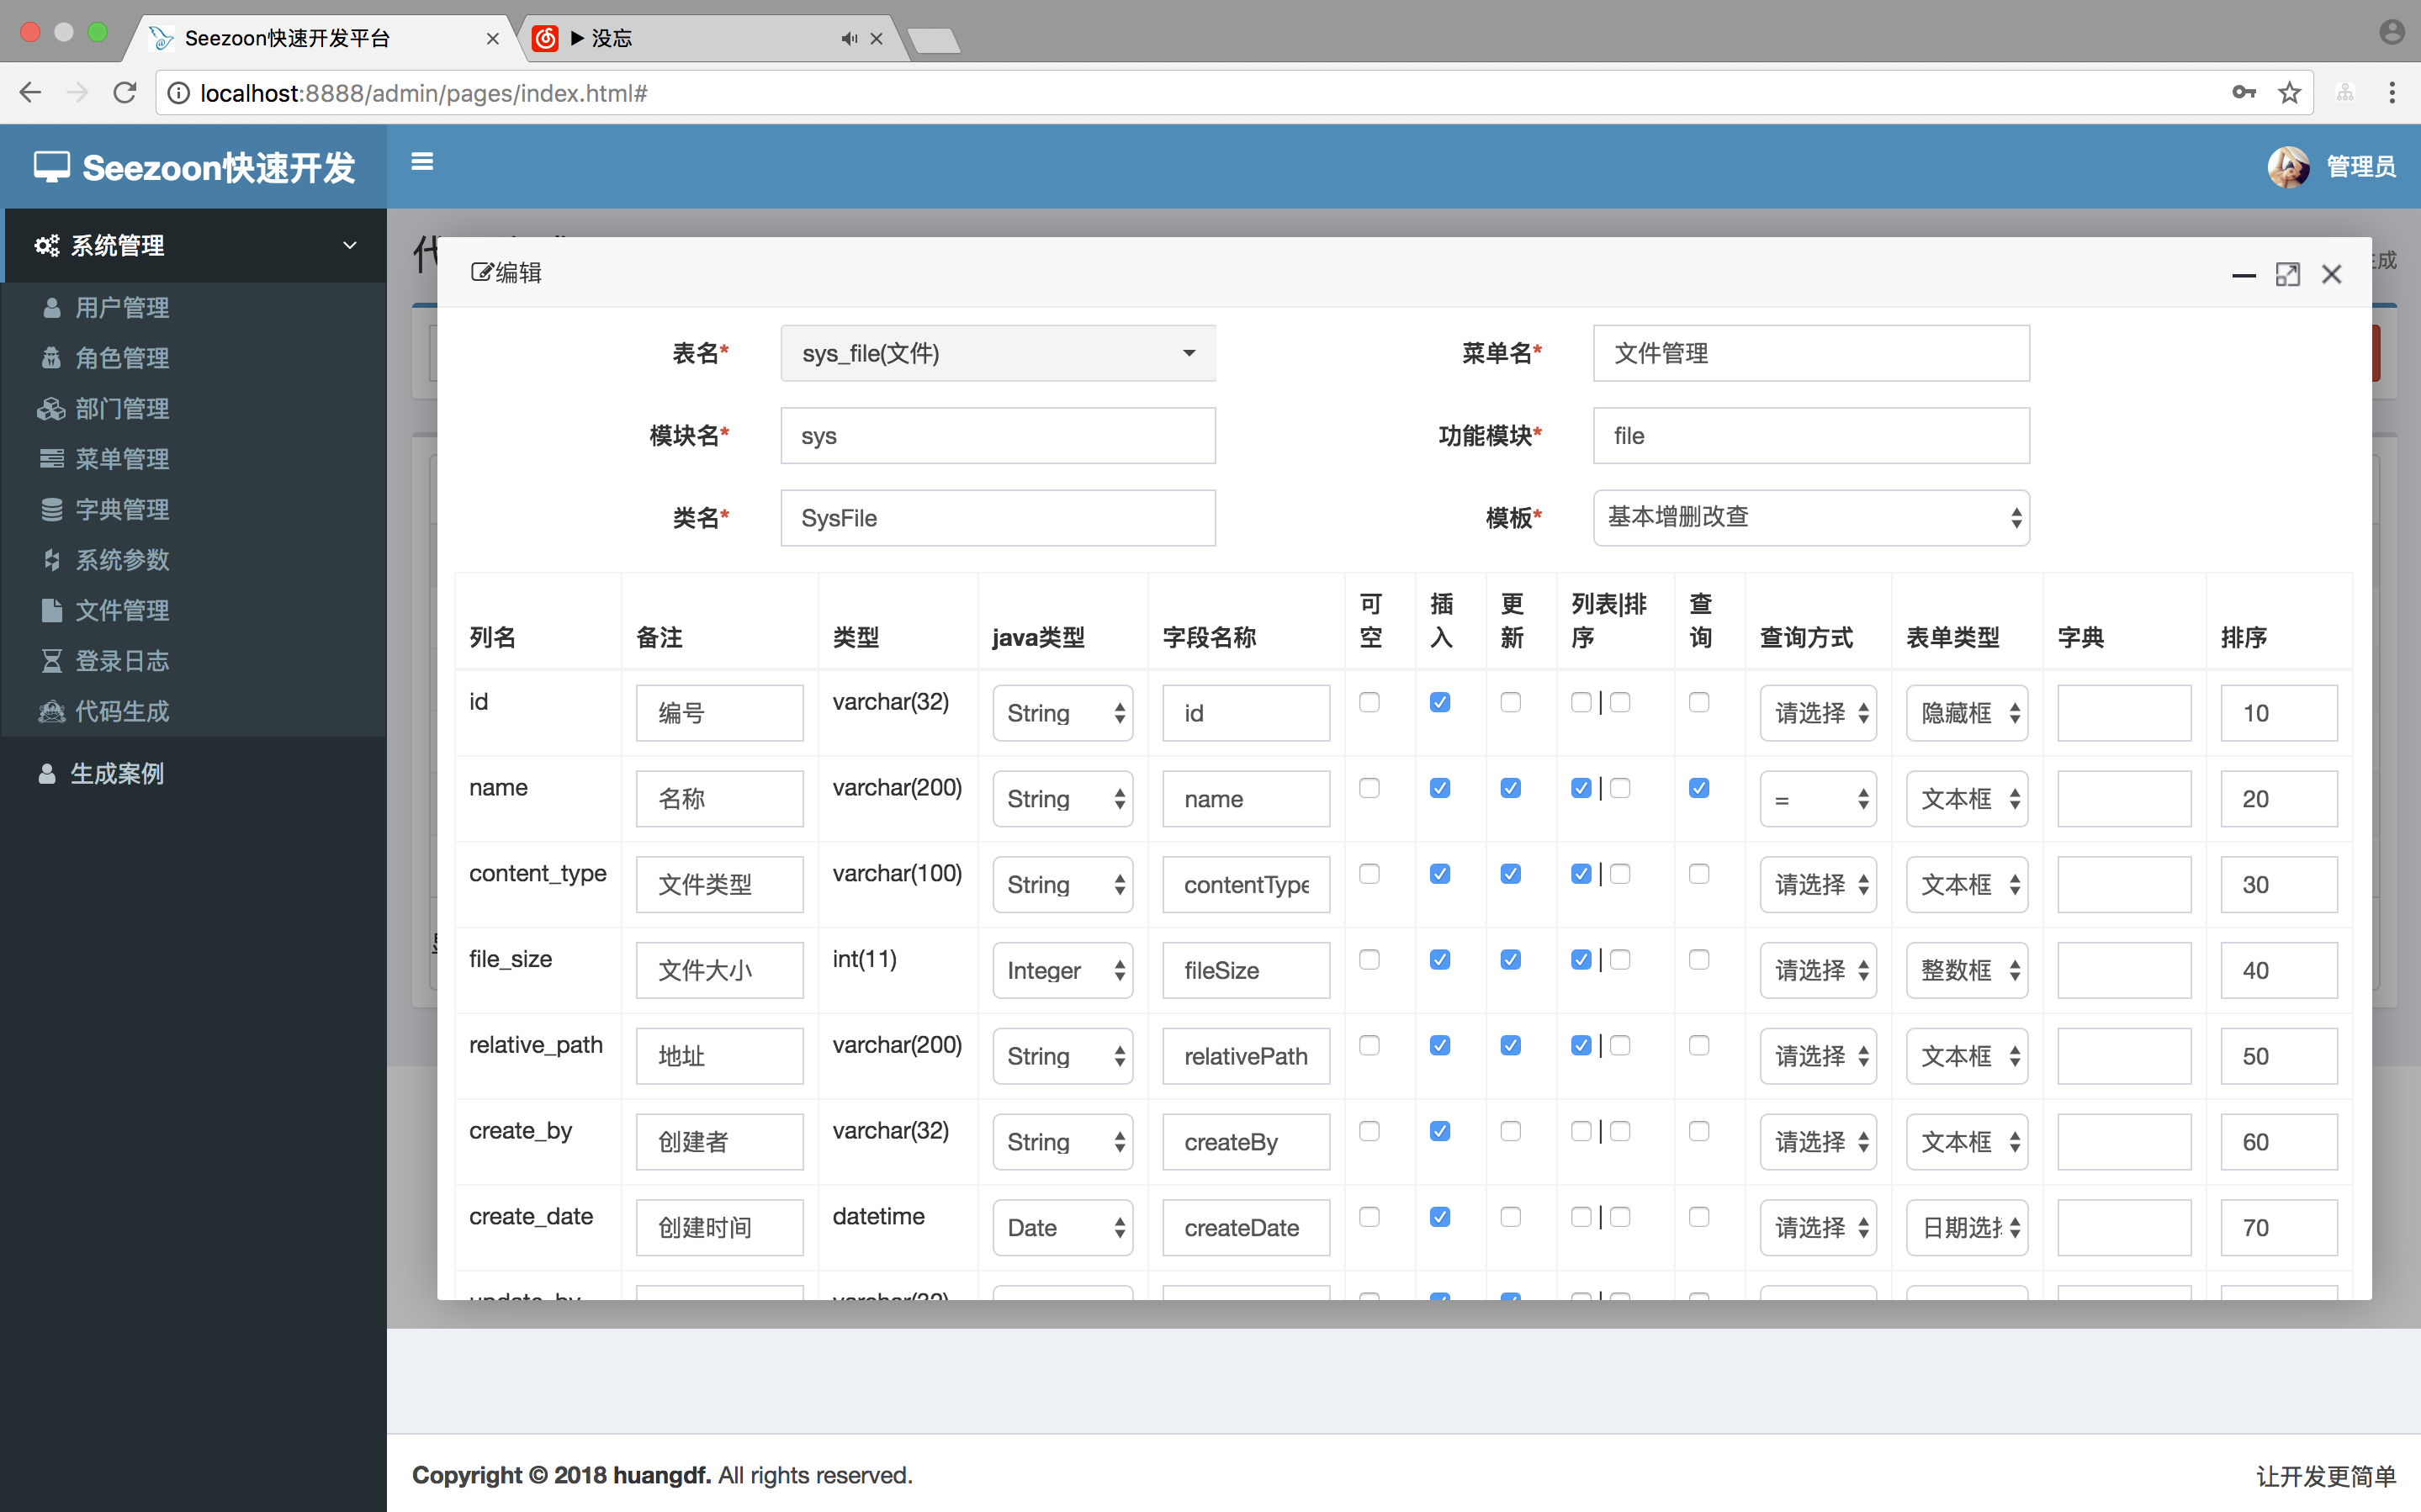
Task: Click the Seezoon monitor logo icon
Action: tap(52, 167)
